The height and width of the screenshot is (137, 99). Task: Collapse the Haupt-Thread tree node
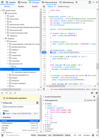pyautogui.click(x=1, y=10)
